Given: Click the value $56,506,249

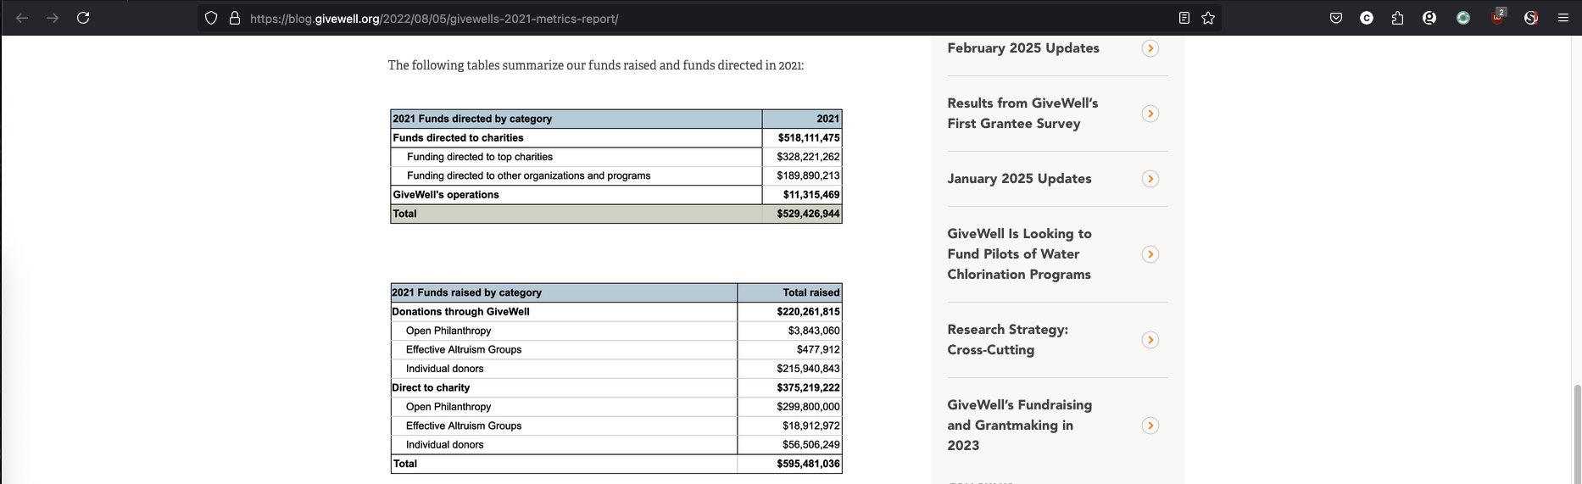Looking at the screenshot, I should point(811,445).
